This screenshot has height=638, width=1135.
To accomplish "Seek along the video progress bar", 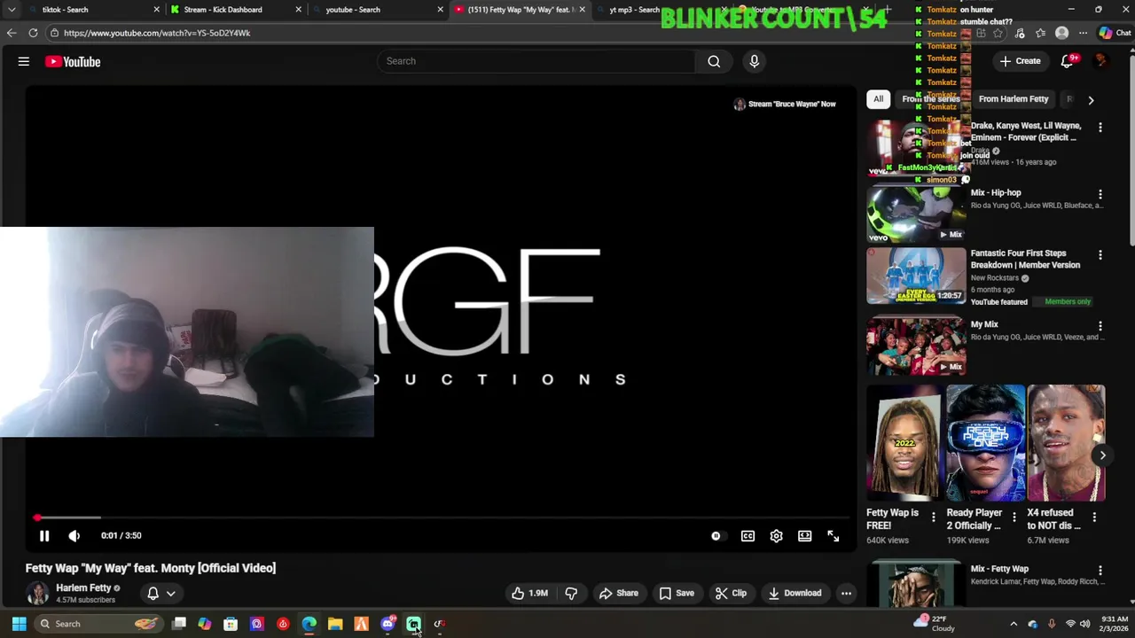I will click(x=442, y=517).
